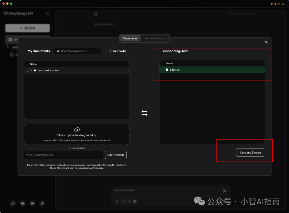Focus the https://example.com link input

(x=64, y=155)
